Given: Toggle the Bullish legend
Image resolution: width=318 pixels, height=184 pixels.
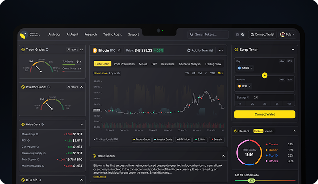Looking at the screenshot, I should click(200, 139).
